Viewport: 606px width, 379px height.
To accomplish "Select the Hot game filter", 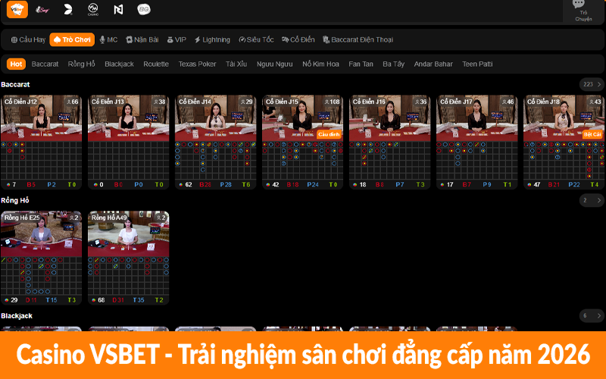I will coord(16,64).
